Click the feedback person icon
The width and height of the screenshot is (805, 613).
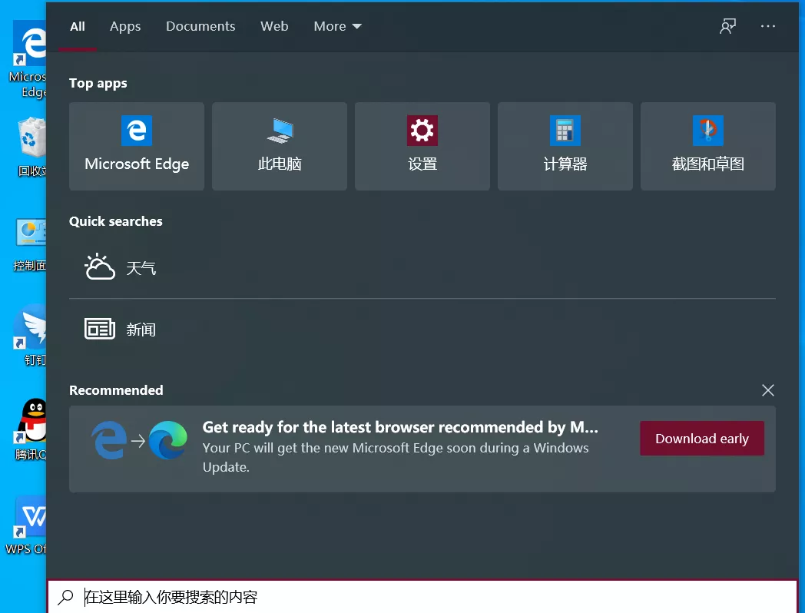(727, 26)
